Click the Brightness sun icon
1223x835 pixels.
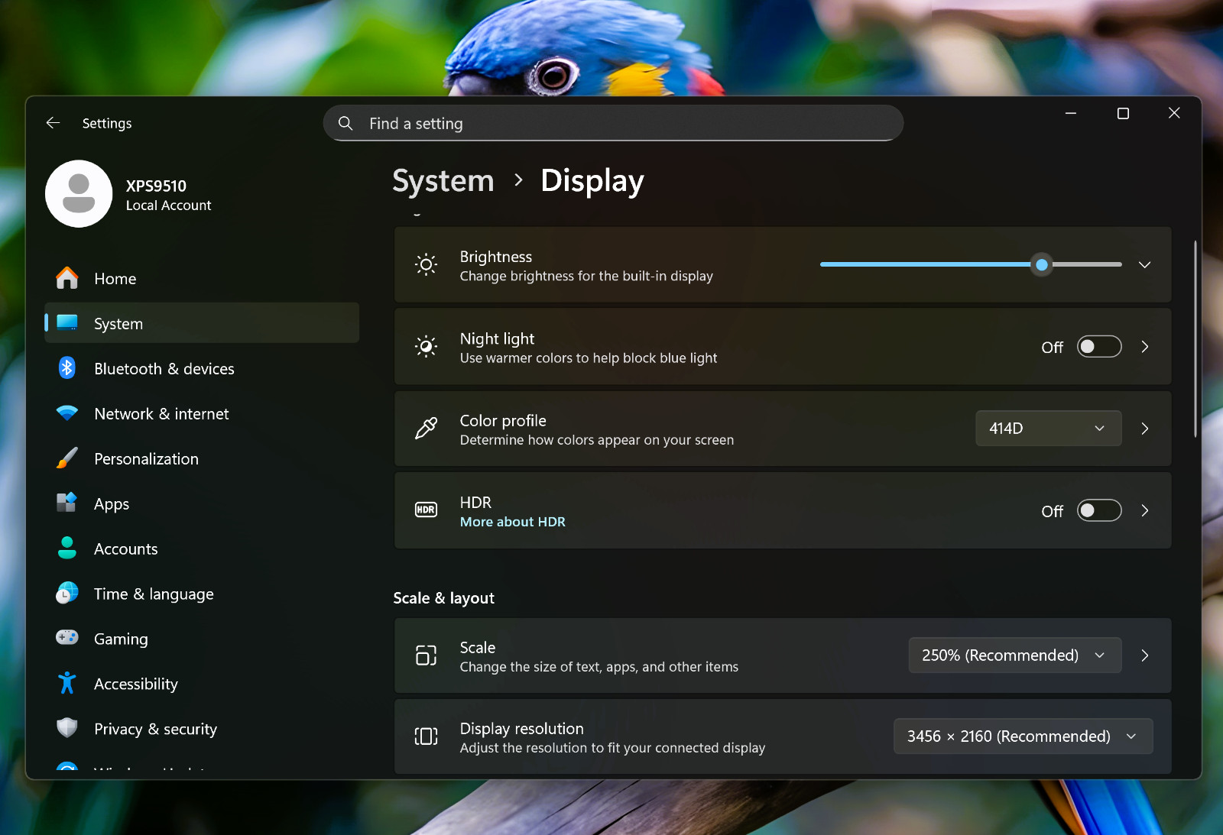click(x=427, y=265)
